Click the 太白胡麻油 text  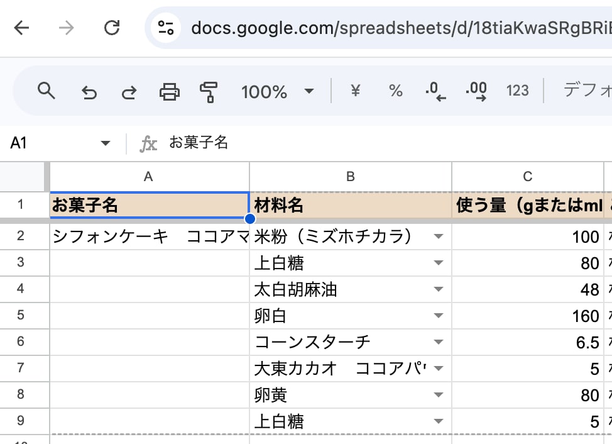[295, 289]
